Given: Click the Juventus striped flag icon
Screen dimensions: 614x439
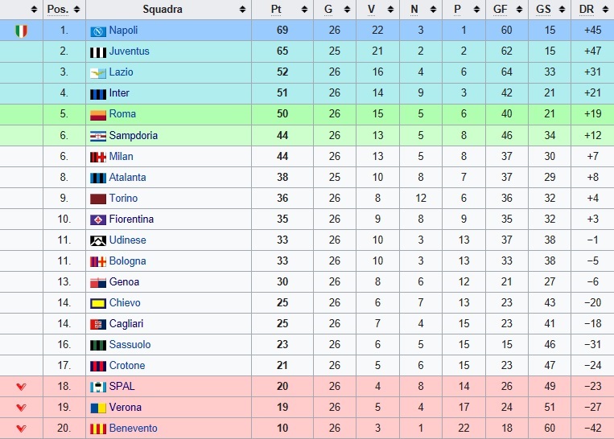Looking at the screenshot, I should [98, 52].
